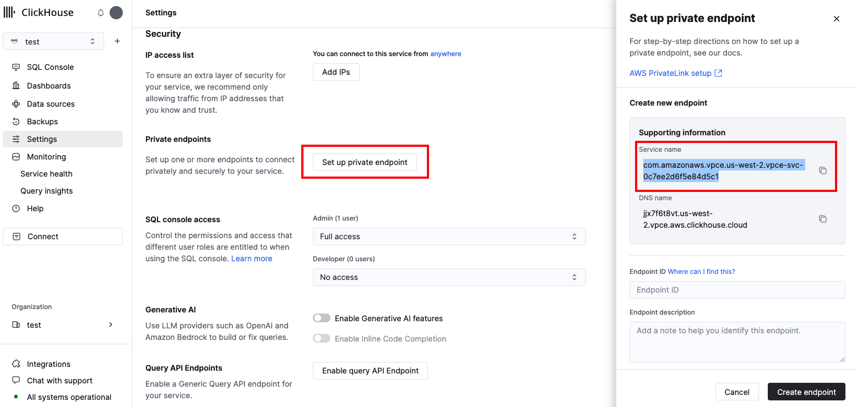Open Dashboards in the sidebar

(x=48, y=85)
